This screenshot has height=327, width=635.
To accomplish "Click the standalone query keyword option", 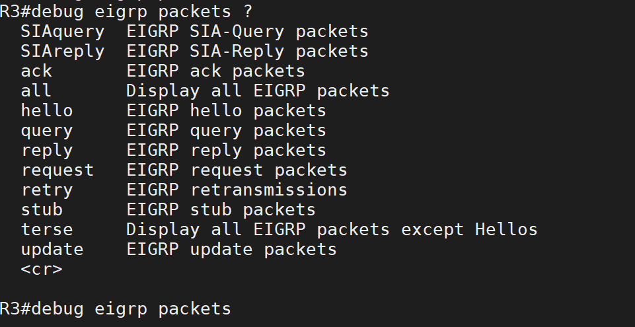I will [x=47, y=130].
